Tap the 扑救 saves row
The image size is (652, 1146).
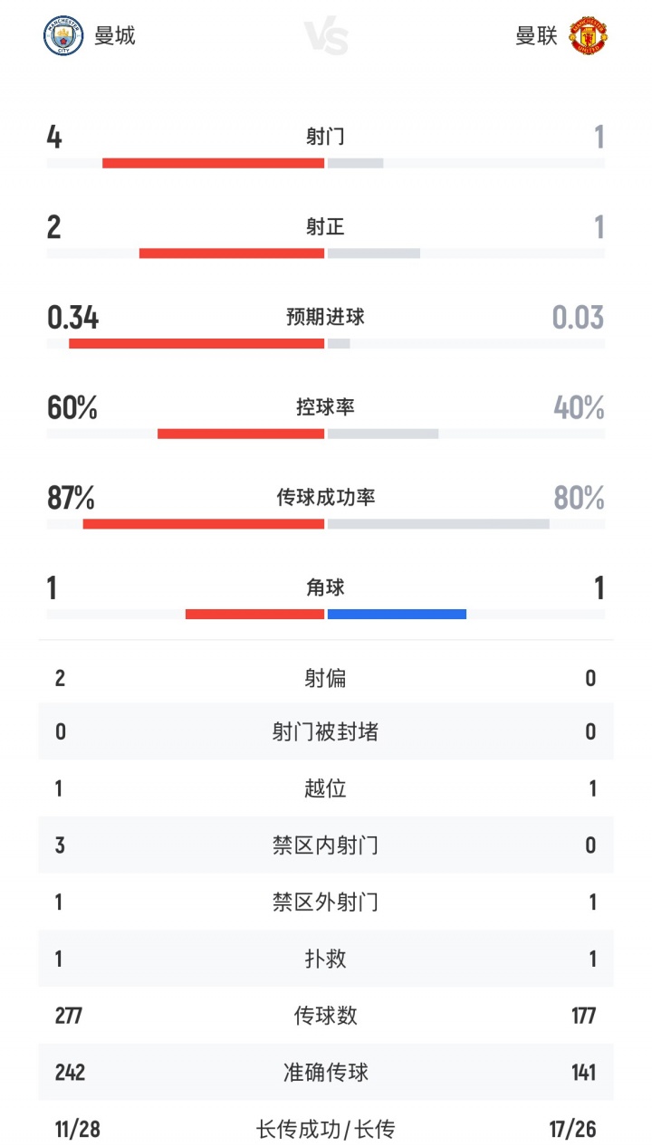[x=325, y=959]
